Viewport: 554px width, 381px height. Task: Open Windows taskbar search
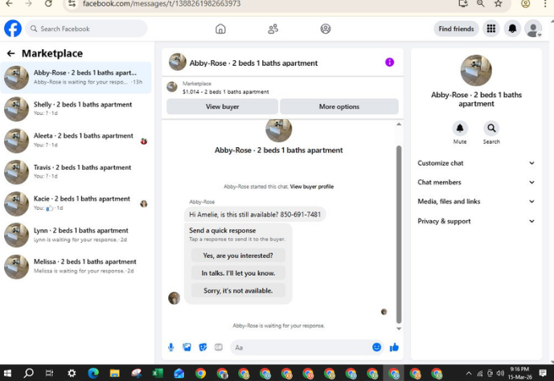[28, 373]
